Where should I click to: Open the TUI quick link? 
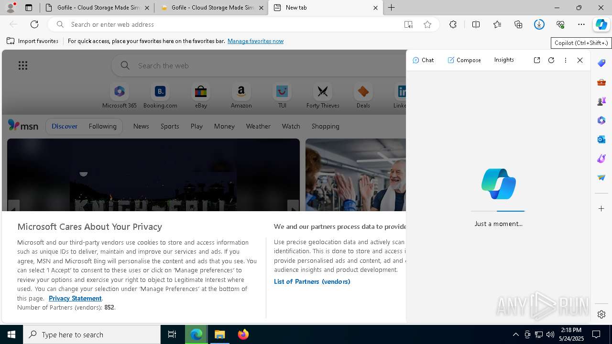pyautogui.click(x=282, y=96)
